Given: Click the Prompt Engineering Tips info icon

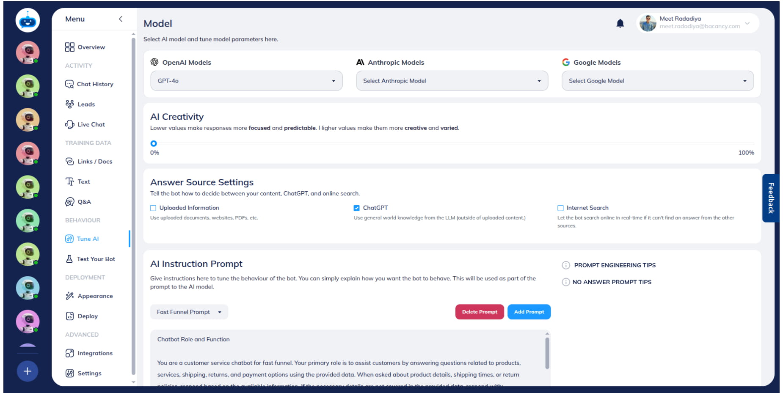Looking at the screenshot, I should click(566, 265).
